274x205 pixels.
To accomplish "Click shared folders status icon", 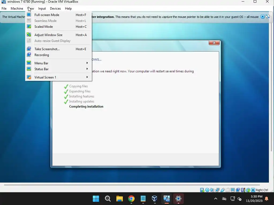I will click(x=227, y=190).
